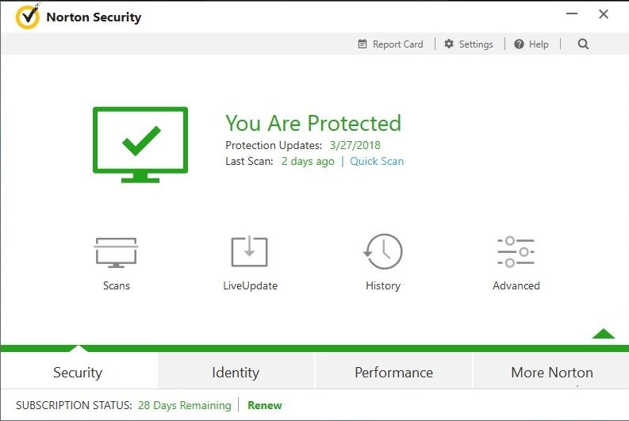The height and width of the screenshot is (421, 629).
Task: Run LiveUpdate via its download icon
Action: pyautogui.click(x=249, y=251)
